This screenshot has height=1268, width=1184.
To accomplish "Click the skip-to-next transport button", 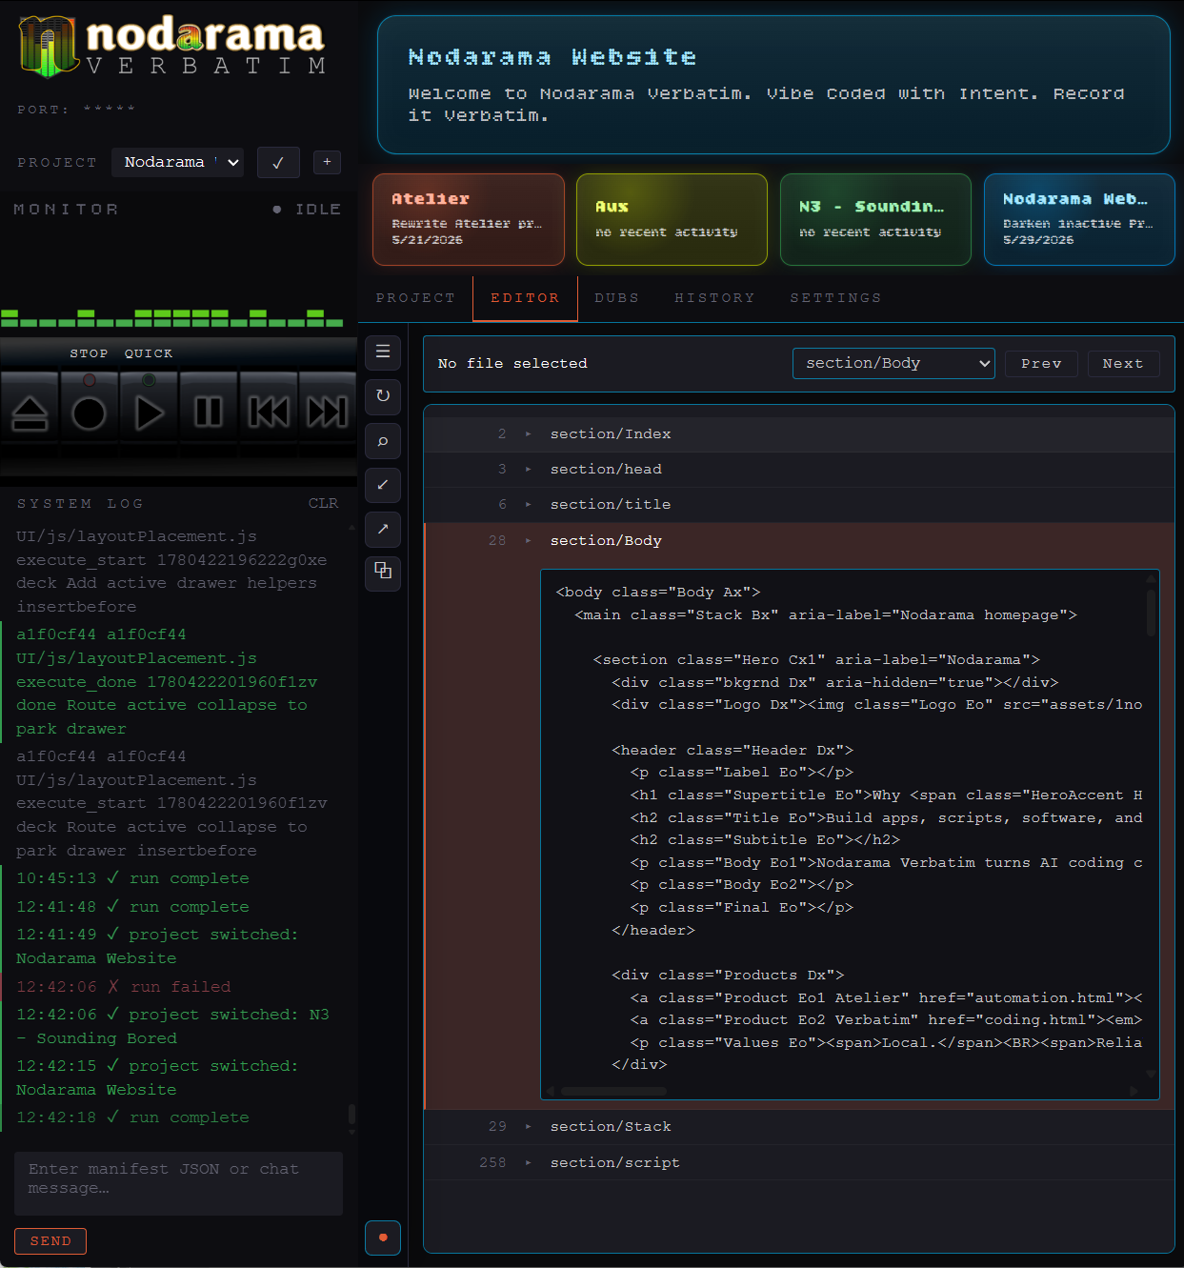I will point(328,413).
